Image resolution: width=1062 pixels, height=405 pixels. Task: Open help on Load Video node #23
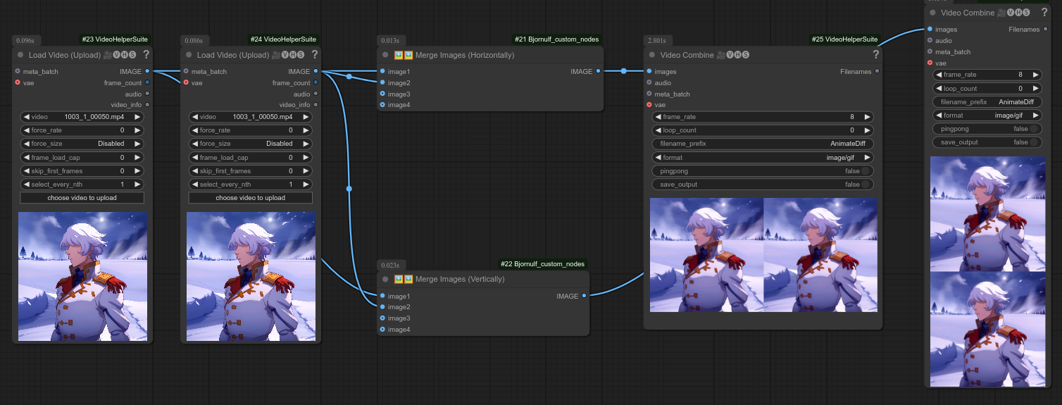tap(146, 55)
